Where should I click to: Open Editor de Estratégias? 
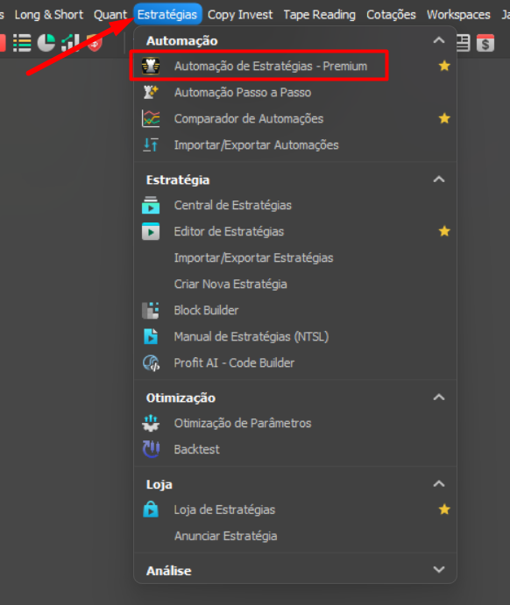(229, 231)
